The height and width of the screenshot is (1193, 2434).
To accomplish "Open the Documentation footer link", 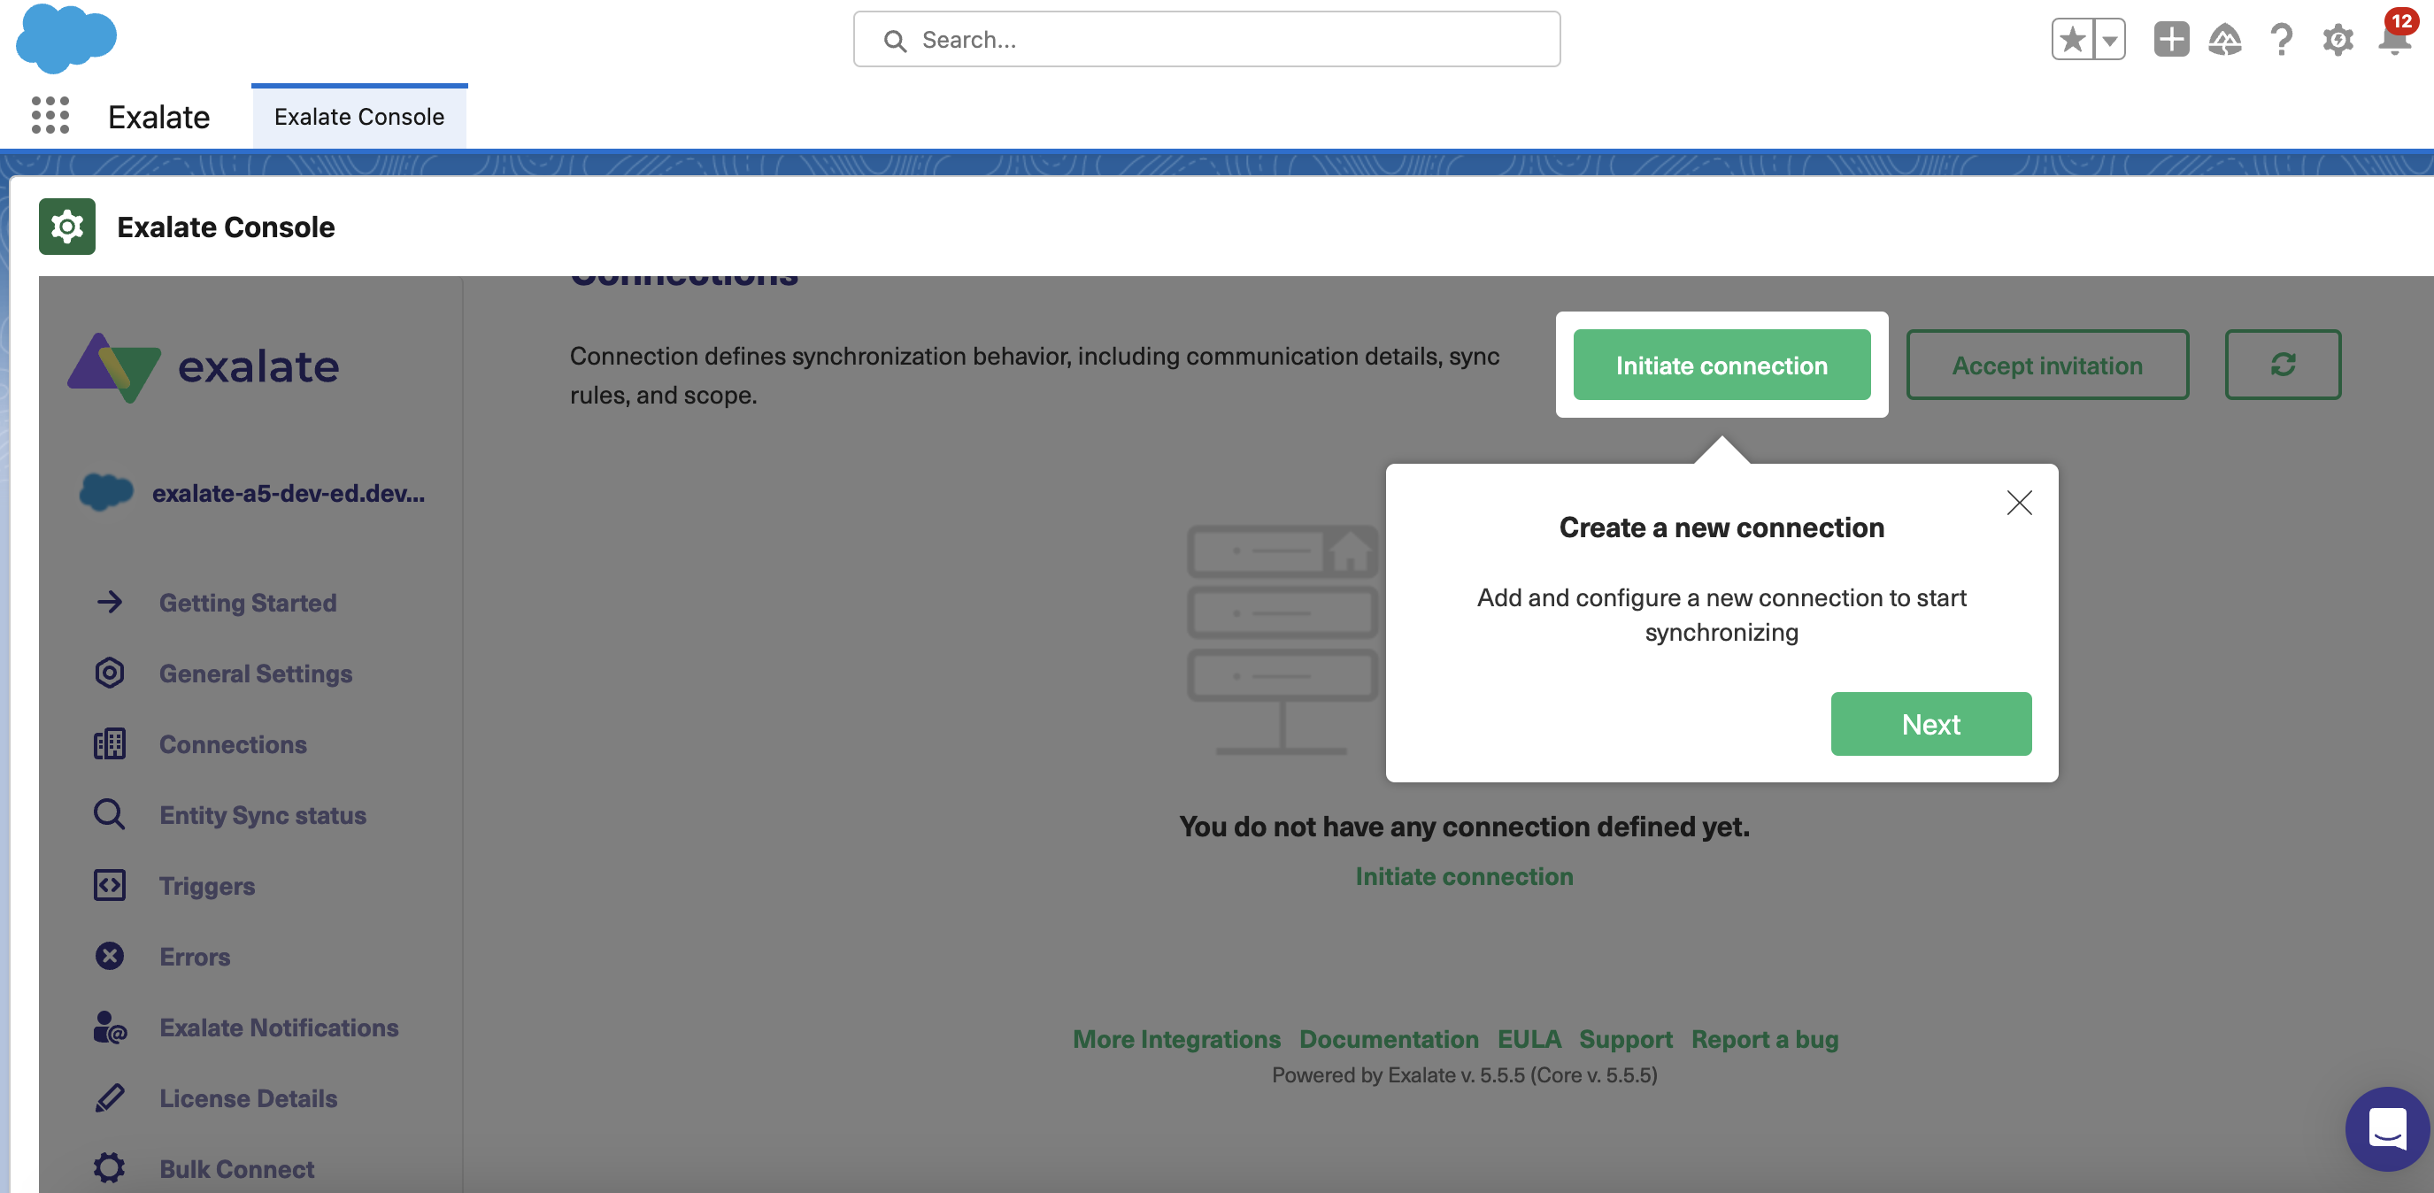I will pos(1389,1039).
